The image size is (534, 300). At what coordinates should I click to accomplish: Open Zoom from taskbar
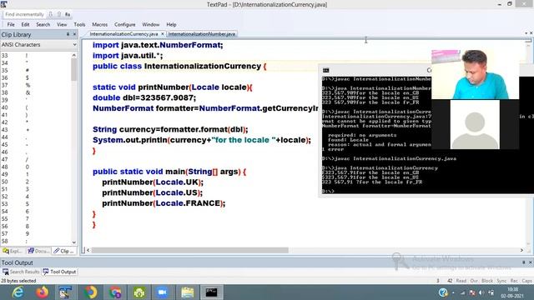point(163,292)
